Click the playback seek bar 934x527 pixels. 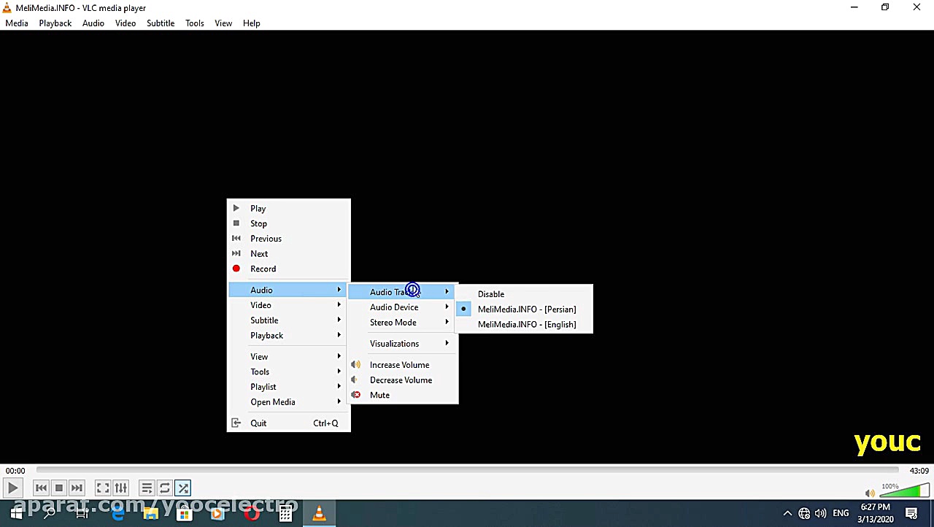tap(467, 471)
